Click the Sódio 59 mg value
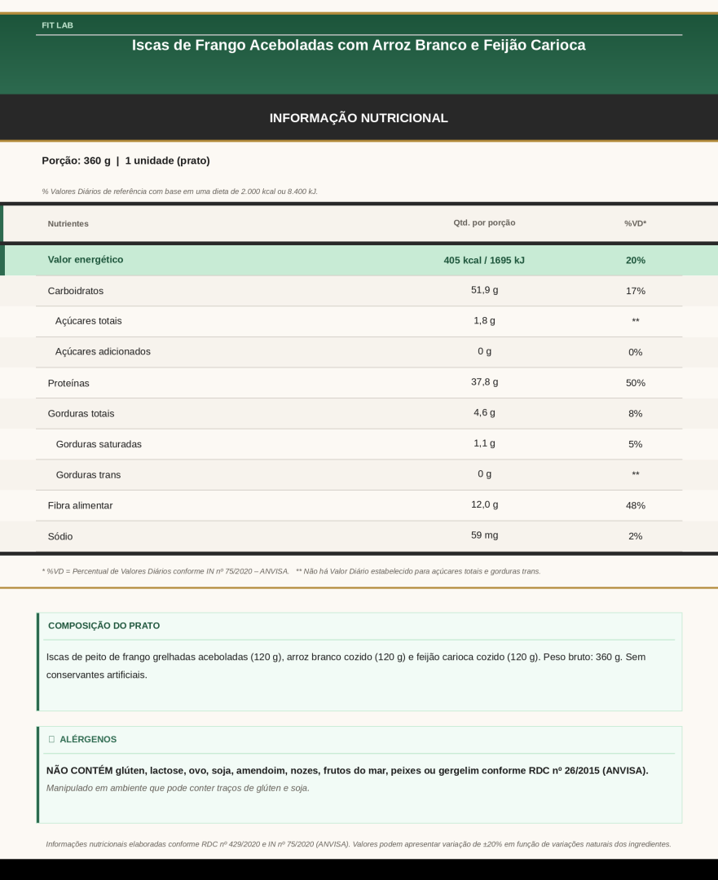This screenshot has width=718, height=880. coord(484,535)
